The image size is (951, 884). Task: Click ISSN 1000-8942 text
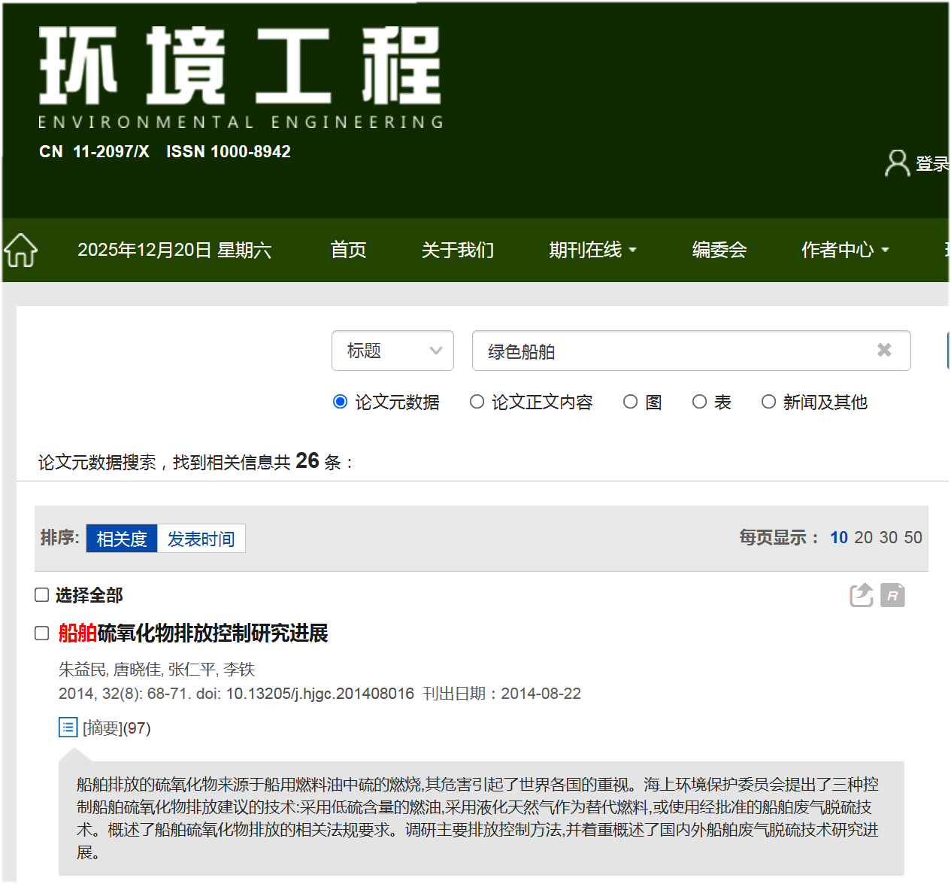229,151
